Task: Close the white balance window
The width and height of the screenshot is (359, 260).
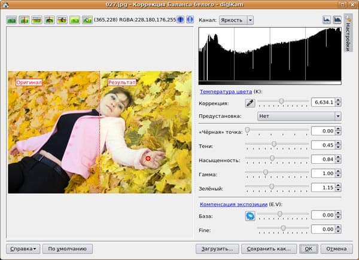Action: pos(352,4)
